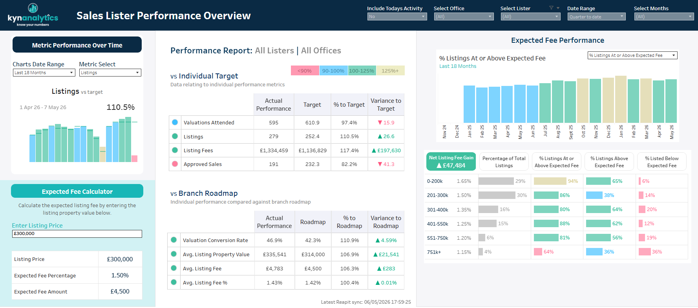
Task: Click the status dot for Avg. Listing Fee %
Action: [174, 282]
